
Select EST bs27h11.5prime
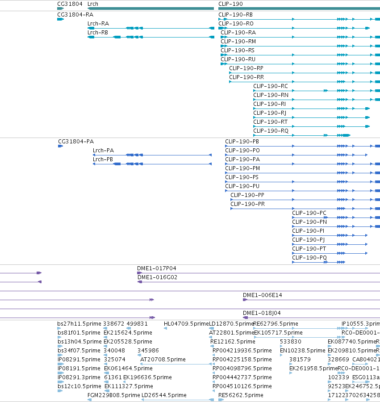[x=79, y=324]
